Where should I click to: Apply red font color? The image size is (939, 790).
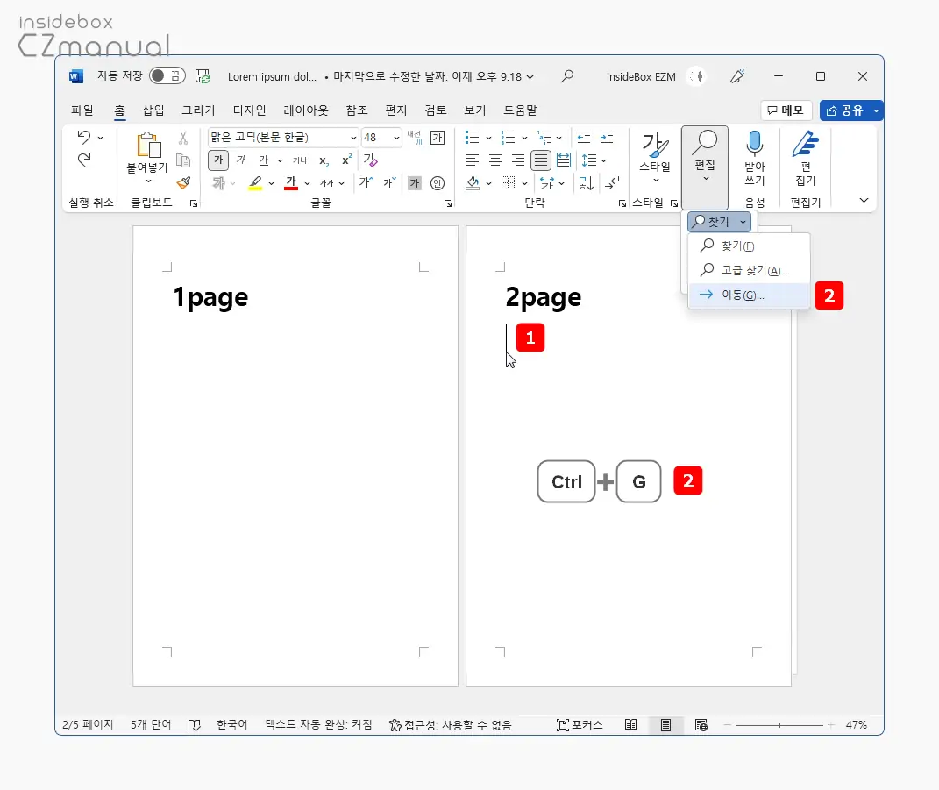pos(291,183)
